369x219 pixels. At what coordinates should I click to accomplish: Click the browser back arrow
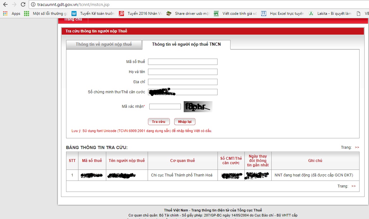tap(5, 5)
